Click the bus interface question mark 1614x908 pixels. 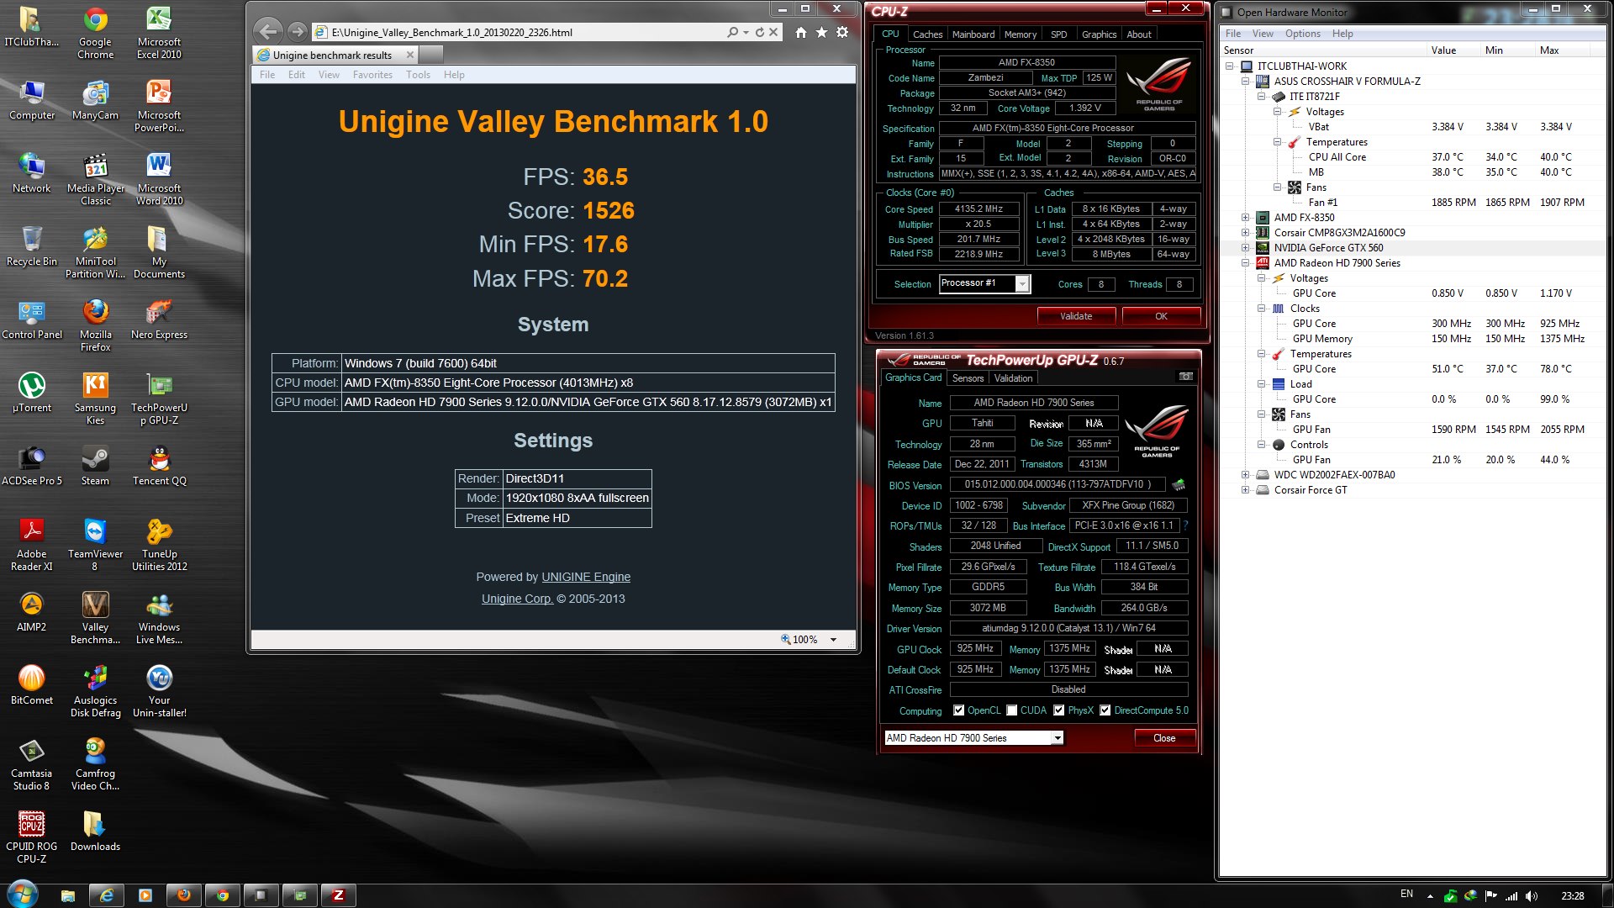point(1185,525)
